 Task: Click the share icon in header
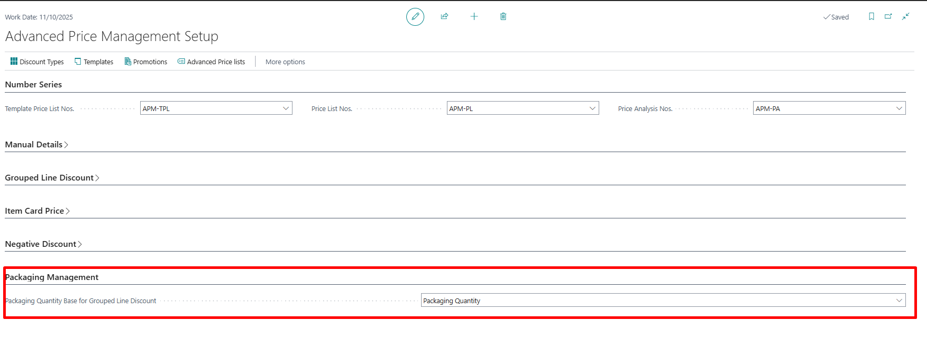444,17
